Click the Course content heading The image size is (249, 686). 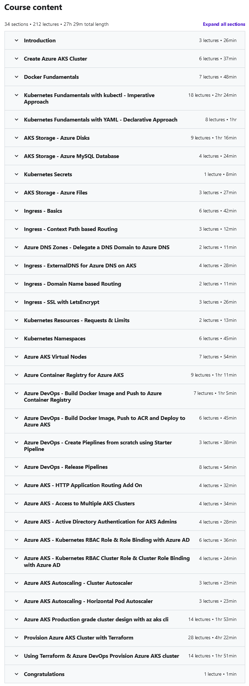tap(33, 7)
